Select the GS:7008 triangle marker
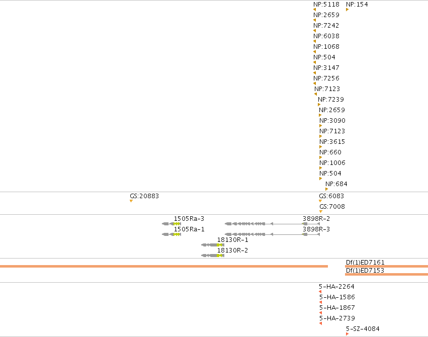Viewport: 428px width, 337px height. tap(321, 211)
